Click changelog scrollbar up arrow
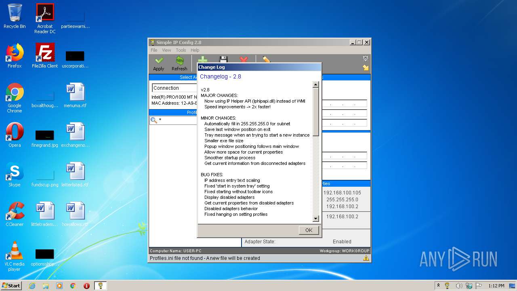517x291 pixels. [x=316, y=84]
